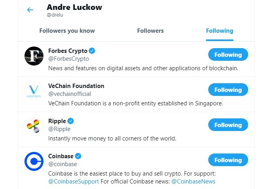Open the @CoinbaseNews mention link

coord(193,182)
